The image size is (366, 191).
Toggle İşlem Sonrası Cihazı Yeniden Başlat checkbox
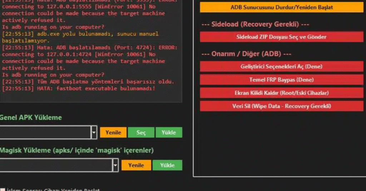tap(3, 190)
